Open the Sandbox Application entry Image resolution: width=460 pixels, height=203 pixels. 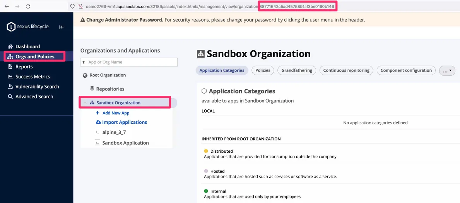(x=126, y=143)
